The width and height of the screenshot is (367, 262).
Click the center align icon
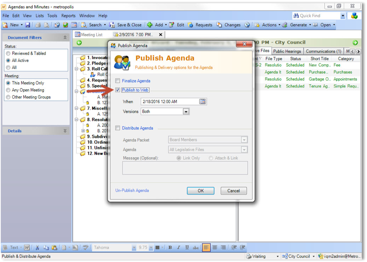(215, 248)
